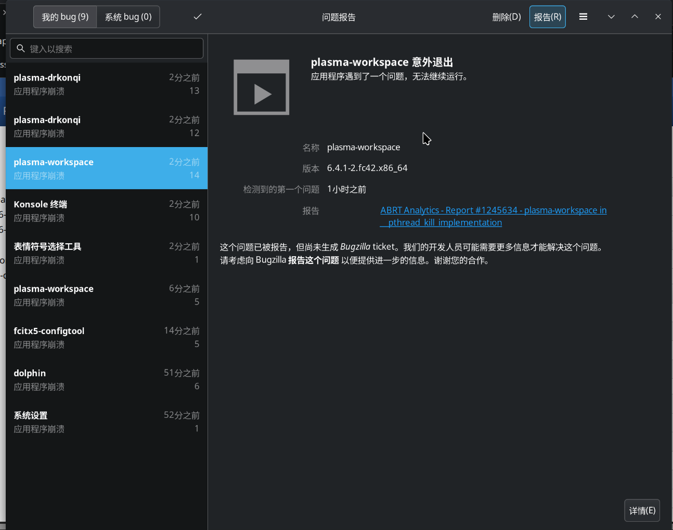Click the plasma-workspace 意外退出 heading
The height and width of the screenshot is (530, 673).
pyautogui.click(x=382, y=62)
